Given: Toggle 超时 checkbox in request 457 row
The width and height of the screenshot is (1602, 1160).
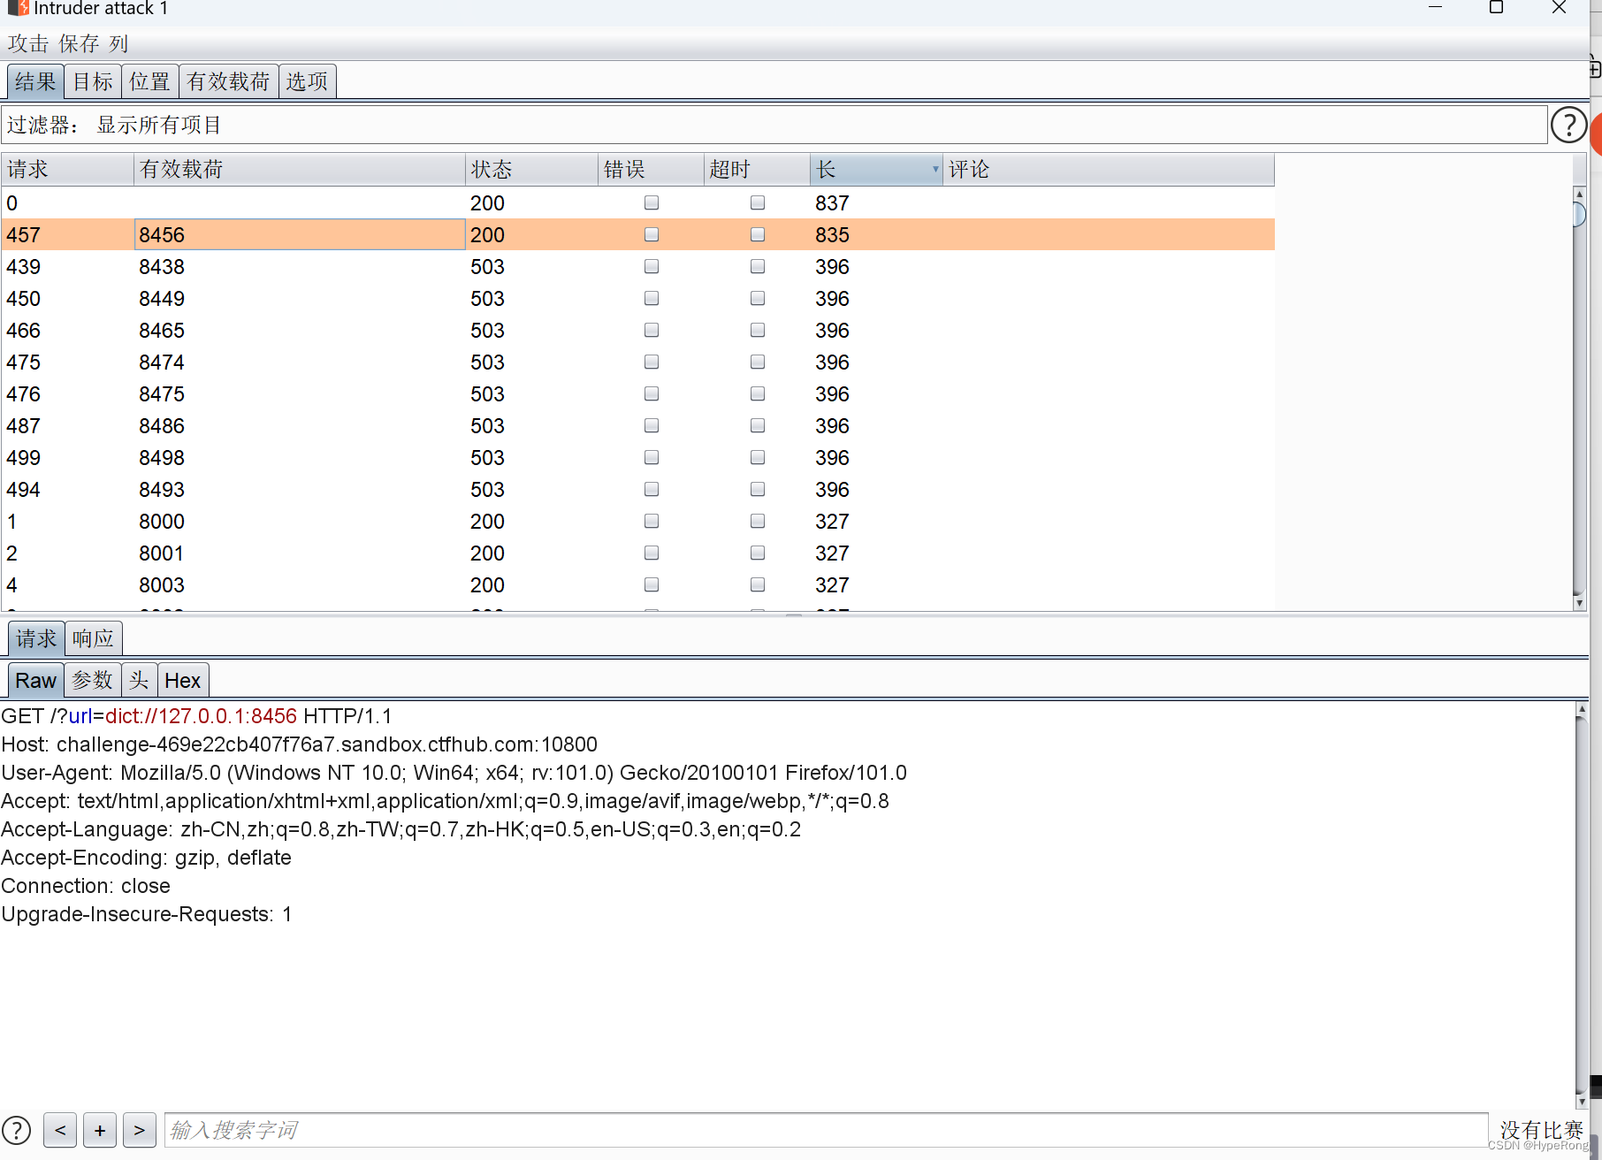Looking at the screenshot, I should coord(758,234).
